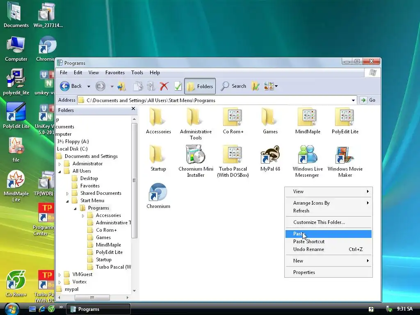Click the red Delete X toolbar icon
Image resolution: width=420 pixels, height=315 pixels.
click(164, 86)
